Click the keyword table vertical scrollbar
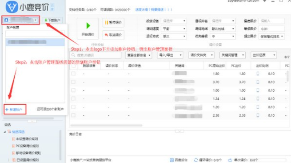291x163 pixels. coord(287,76)
